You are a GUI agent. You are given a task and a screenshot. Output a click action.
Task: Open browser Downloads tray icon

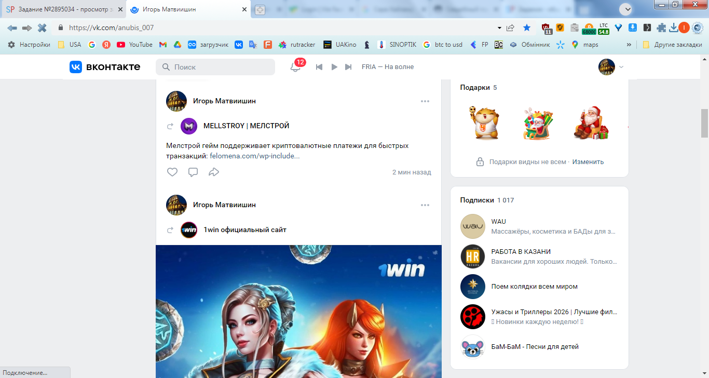coord(673,28)
